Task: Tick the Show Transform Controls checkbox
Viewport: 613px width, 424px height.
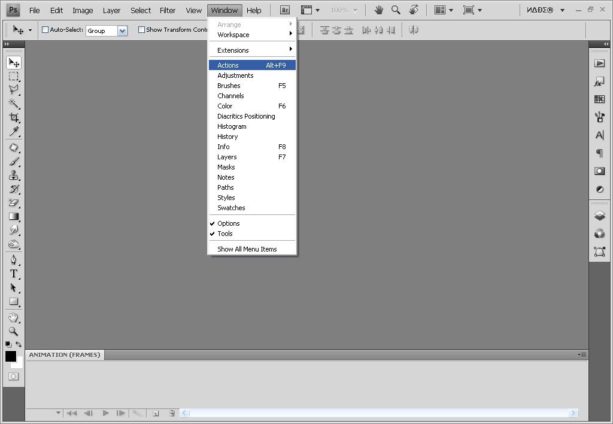Action: pos(141,30)
